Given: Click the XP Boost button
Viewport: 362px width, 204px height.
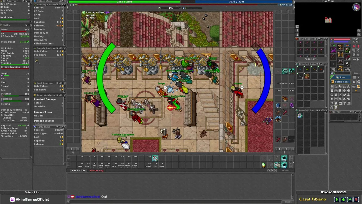Looking at the screenshot, I should click(x=286, y=5).
